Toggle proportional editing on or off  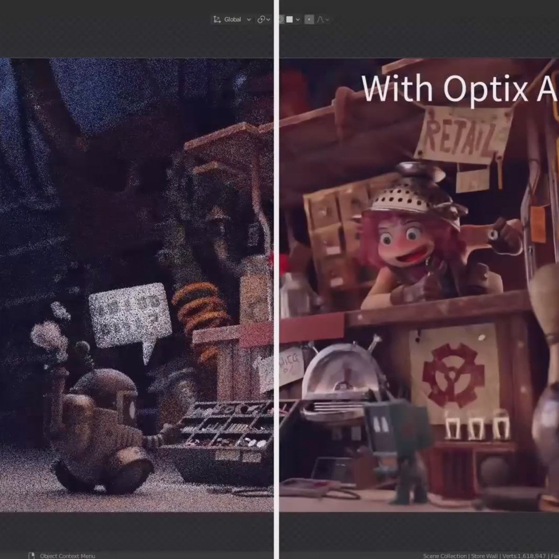tap(309, 20)
